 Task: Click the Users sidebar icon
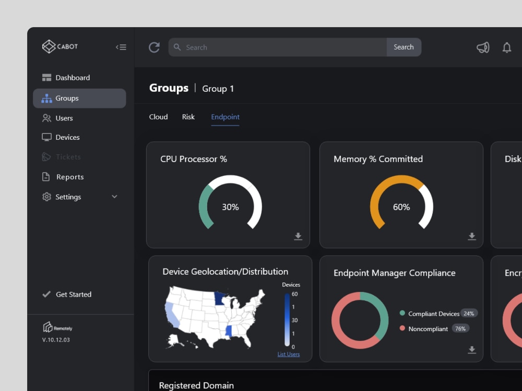(x=46, y=118)
